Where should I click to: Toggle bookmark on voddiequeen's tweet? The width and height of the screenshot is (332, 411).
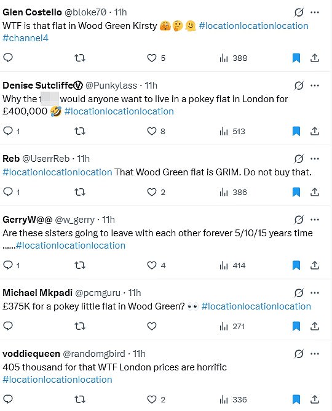(x=296, y=399)
